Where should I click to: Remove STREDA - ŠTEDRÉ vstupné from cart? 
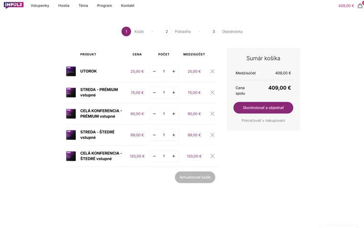tap(212, 135)
